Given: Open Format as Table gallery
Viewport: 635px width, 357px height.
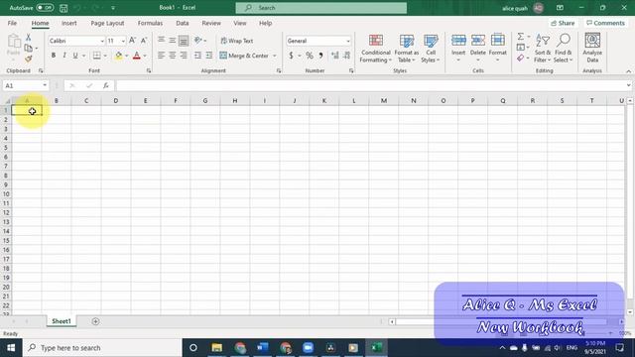Looking at the screenshot, I should (406, 49).
